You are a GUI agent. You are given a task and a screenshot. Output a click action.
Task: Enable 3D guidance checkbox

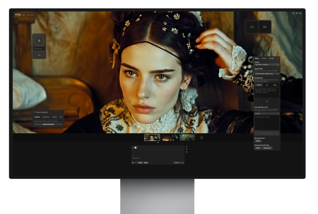[35, 112]
